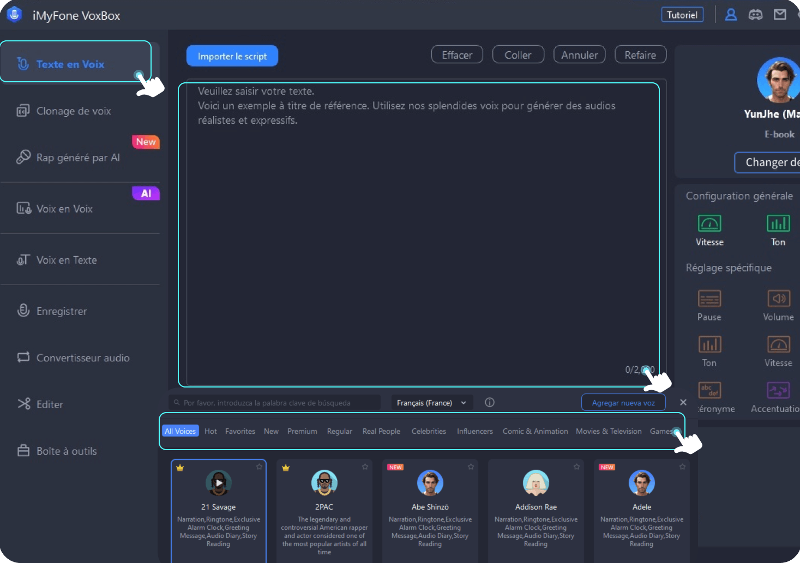Open the Pause setting icon
Screen dimensions: 800x563
click(709, 299)
